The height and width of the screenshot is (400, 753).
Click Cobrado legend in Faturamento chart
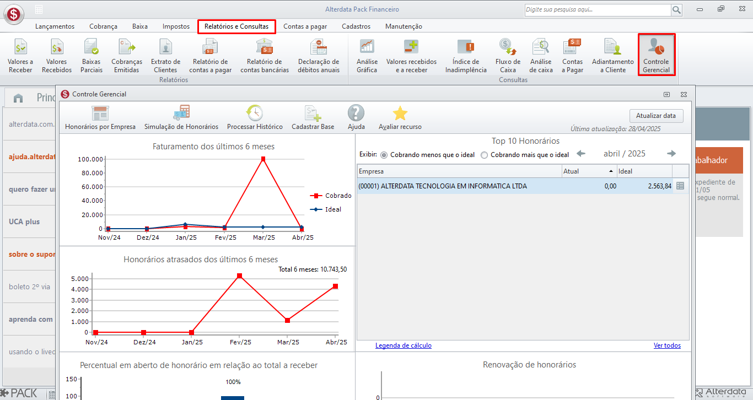[331, 196]
